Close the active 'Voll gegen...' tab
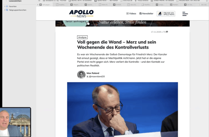 (x=38, y=5)
